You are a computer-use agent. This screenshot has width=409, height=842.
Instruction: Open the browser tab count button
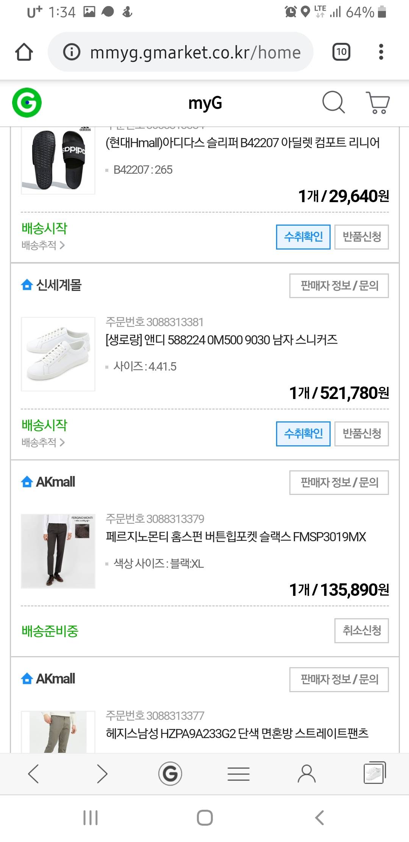[x=341, y=52]
